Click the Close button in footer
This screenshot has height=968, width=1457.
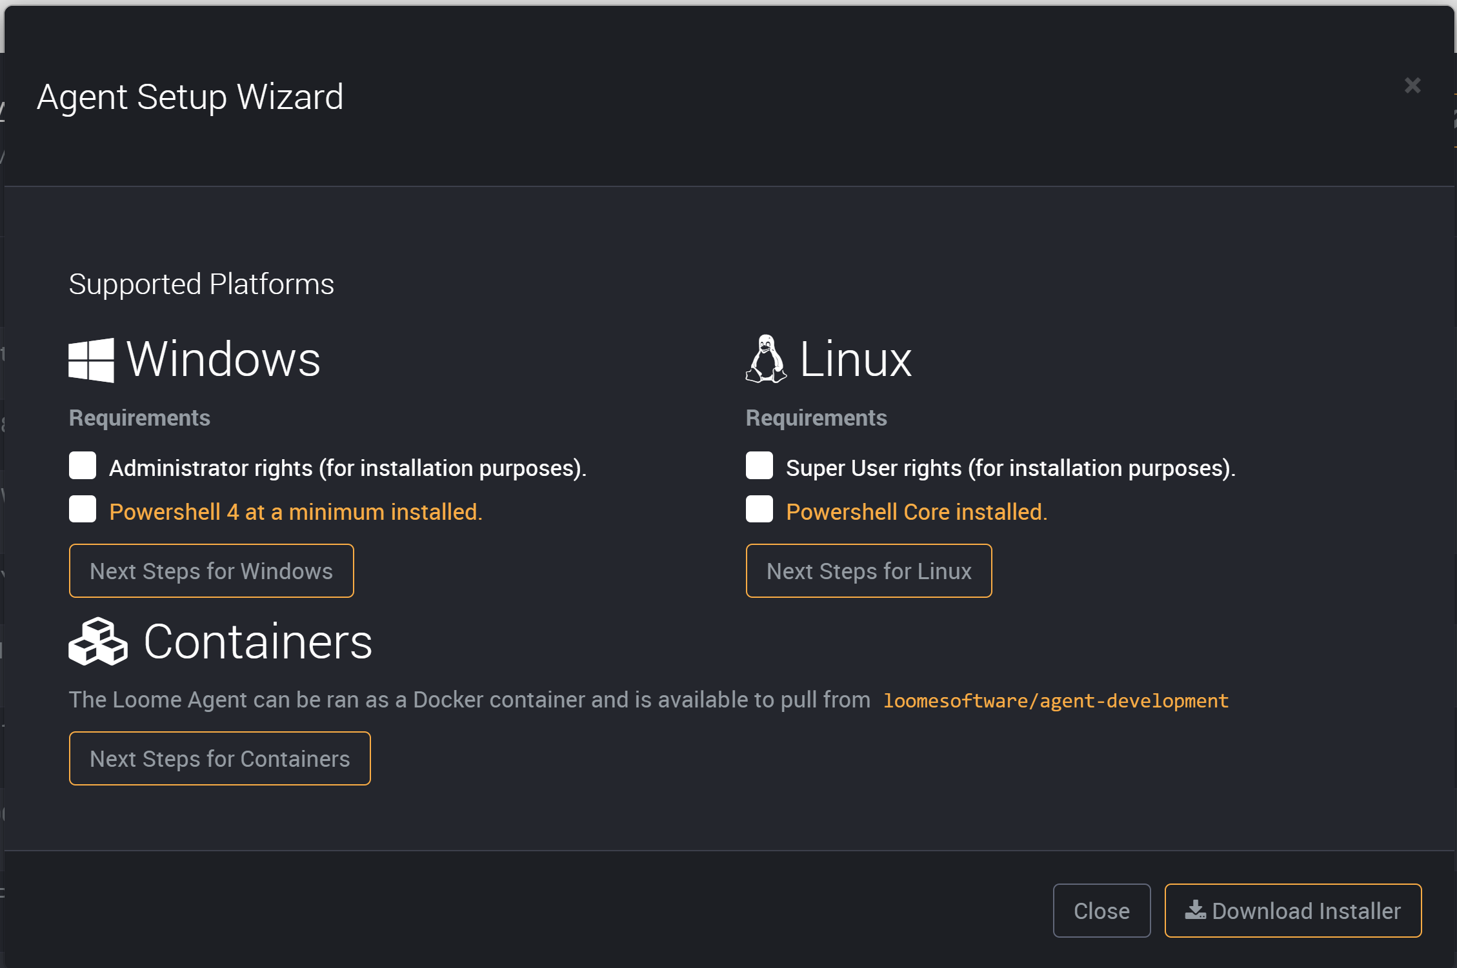(1101, 911)
